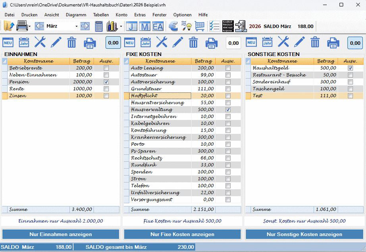Go to next month with right arrow
The image size is (366, 252).
pos(85,26)
